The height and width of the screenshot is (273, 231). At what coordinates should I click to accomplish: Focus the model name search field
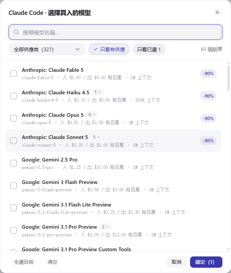coord(115,32)
